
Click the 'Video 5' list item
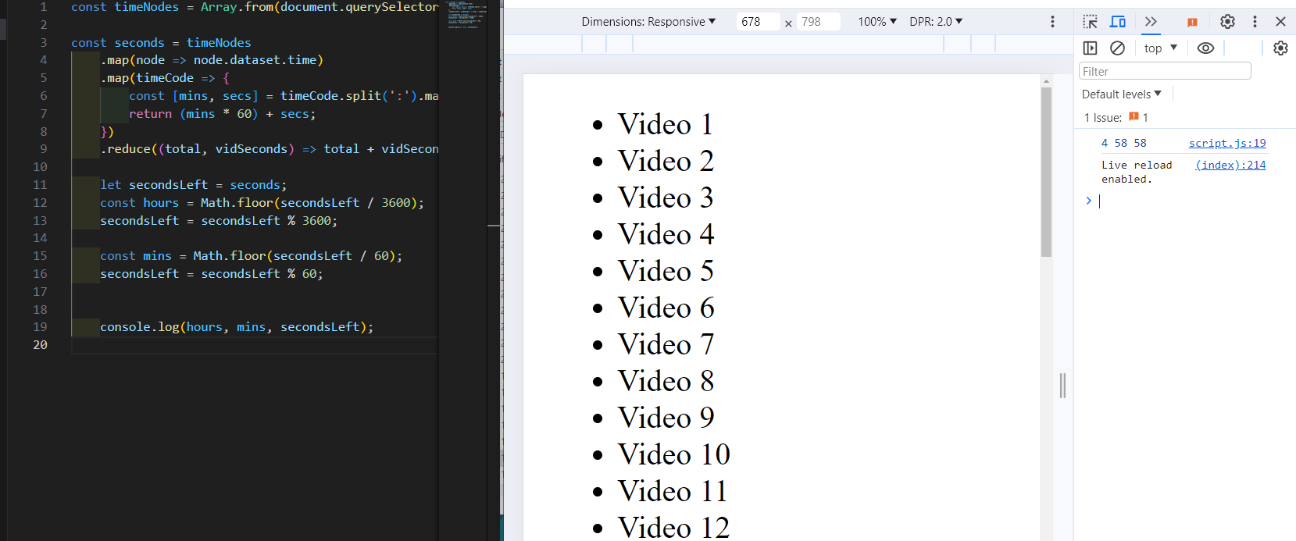[x=666, y=271]
